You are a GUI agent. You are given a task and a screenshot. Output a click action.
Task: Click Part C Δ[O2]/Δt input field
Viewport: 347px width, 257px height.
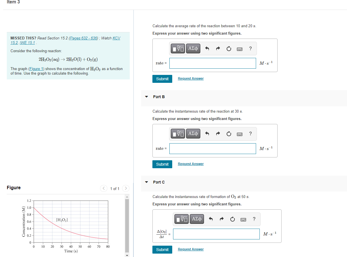tap(216, 234)
